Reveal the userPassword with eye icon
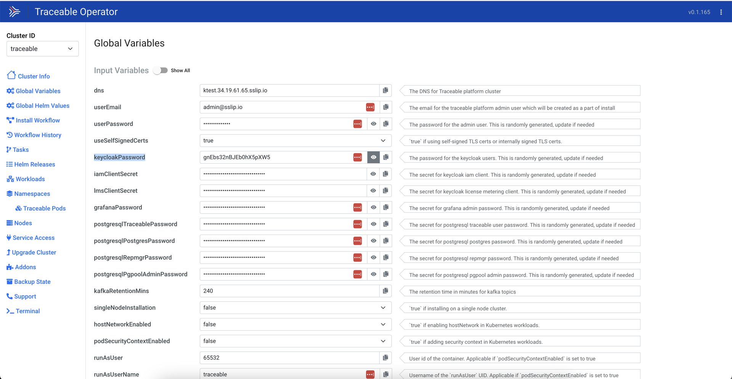This screenshot has width=732, height=379. pos(374,124)
